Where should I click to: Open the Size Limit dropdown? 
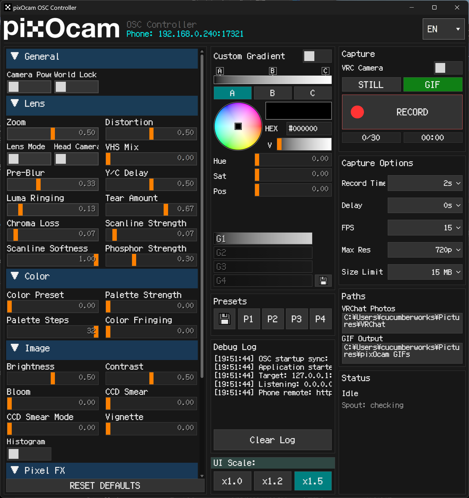(425, 272)
